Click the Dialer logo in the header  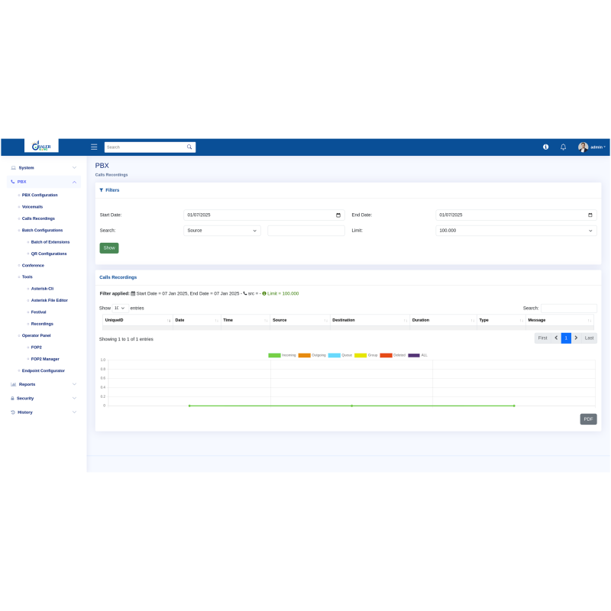pyautogui.click(x=41, y=146)
